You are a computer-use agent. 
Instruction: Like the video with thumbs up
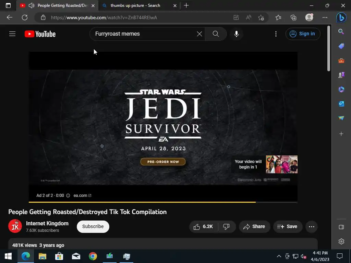pos(203,227)
